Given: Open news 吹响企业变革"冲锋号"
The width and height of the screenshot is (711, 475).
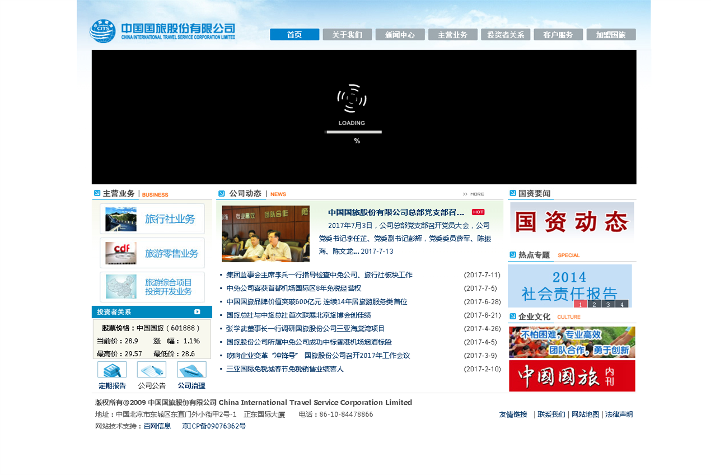Looking at the screenshot, I should click(318, 356).
